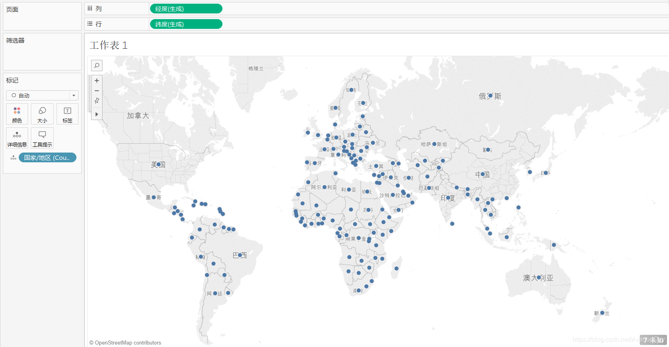Open the 标签 label mark settings
This screenshot has width=669, height=347.
(68, 114)
